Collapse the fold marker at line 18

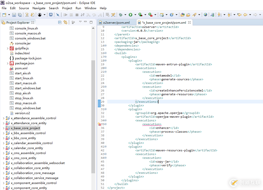[106, 61]
